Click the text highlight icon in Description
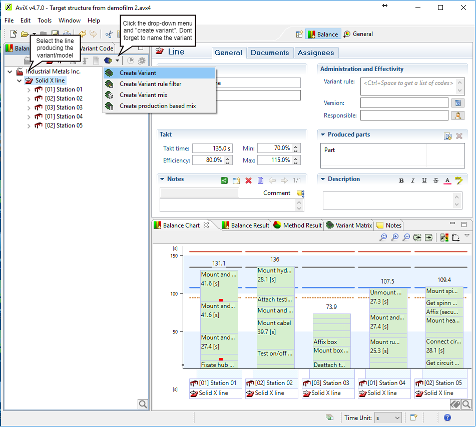The height and width of the screenshot is (427, 476). pyautogui.click(x=458, y=180)
